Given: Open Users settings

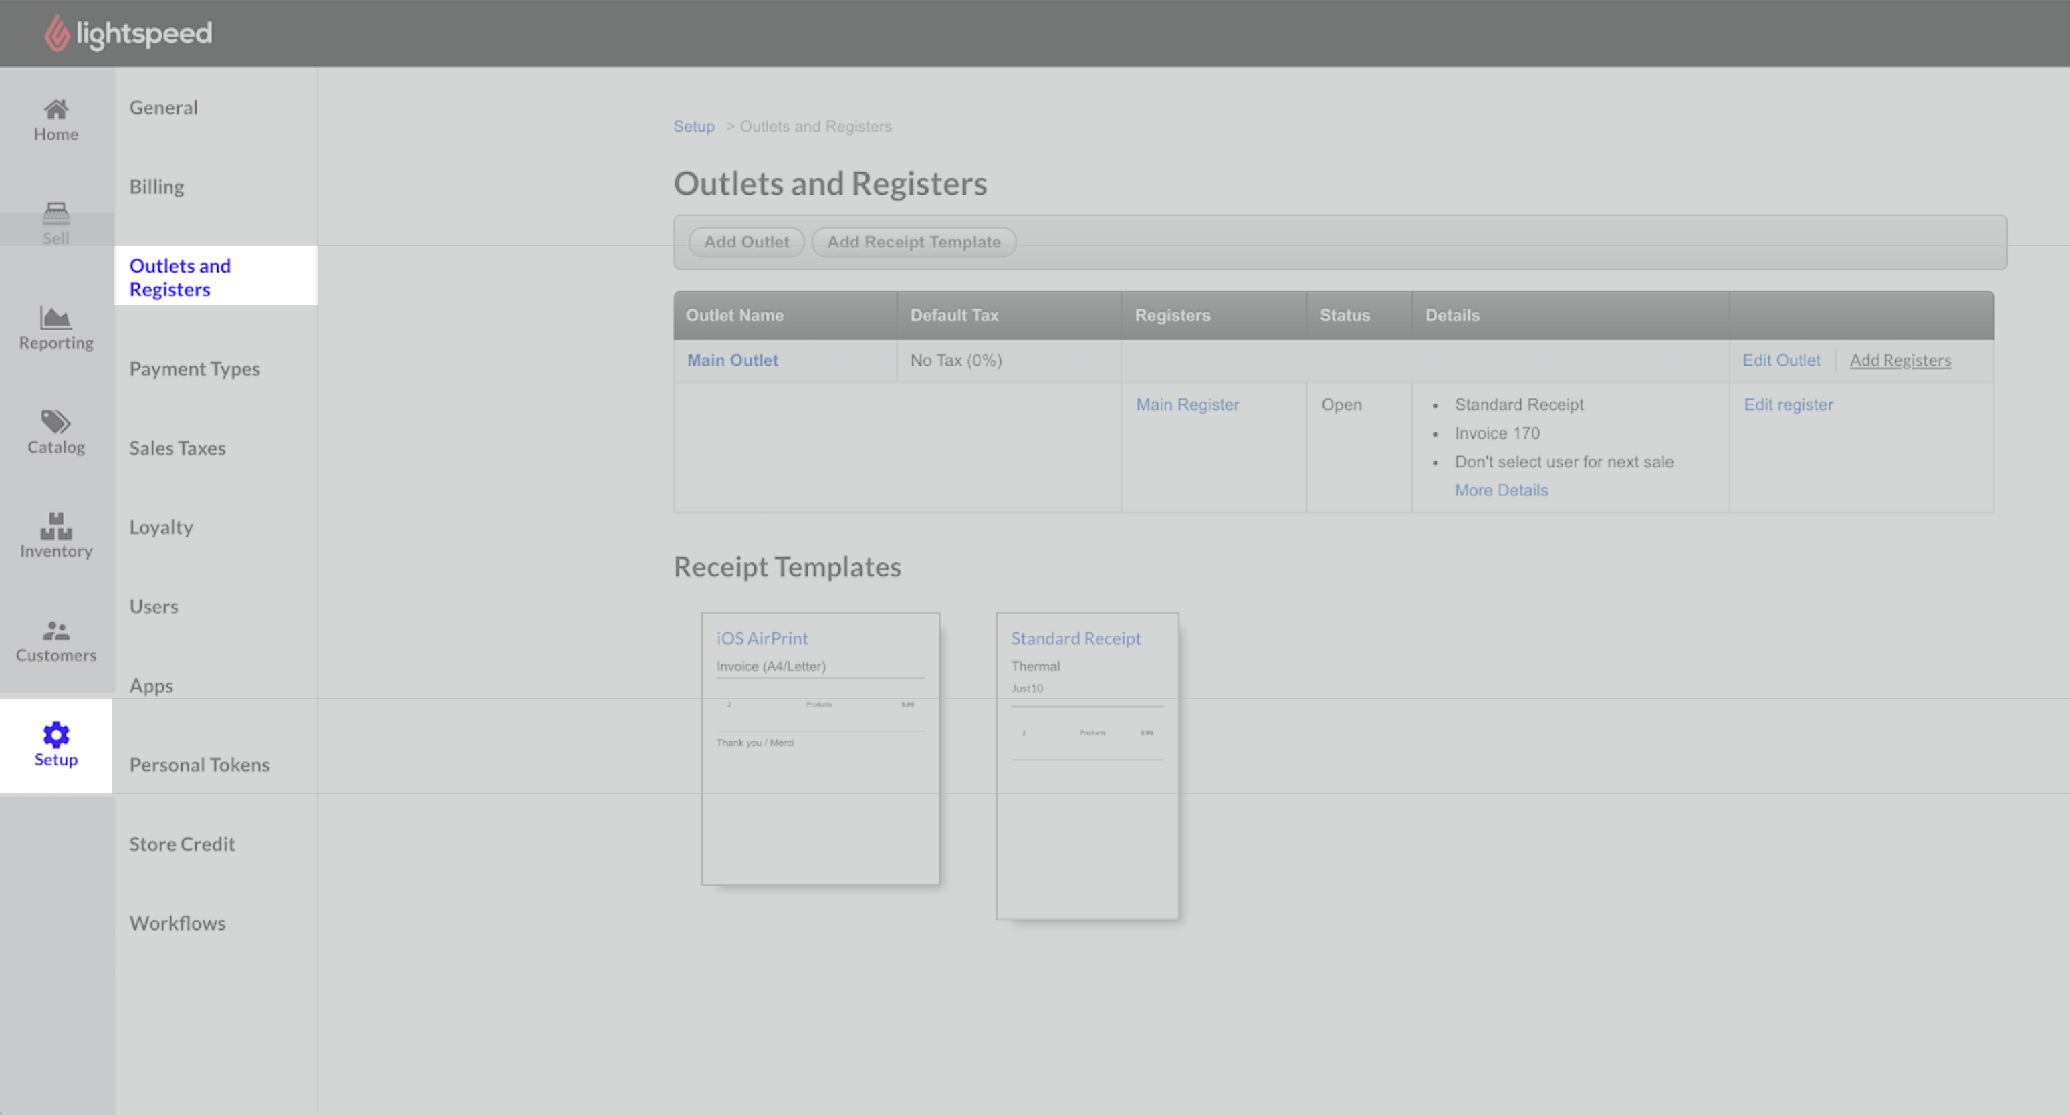Looking at the screenshot, I should tap(154, 606).
